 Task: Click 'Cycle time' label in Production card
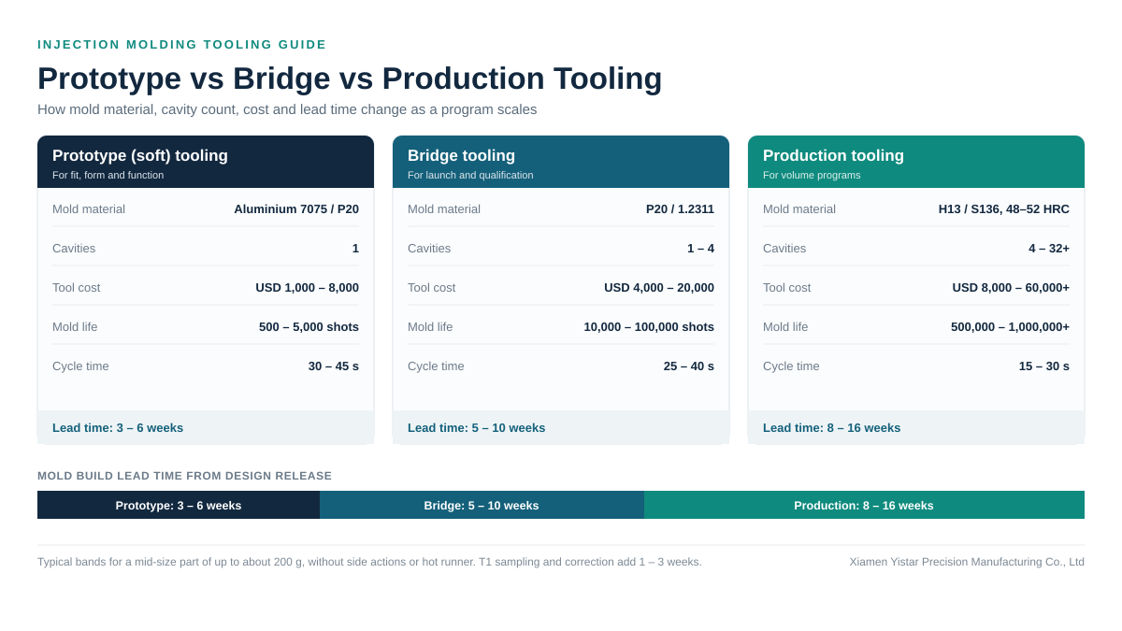(791, 366)
